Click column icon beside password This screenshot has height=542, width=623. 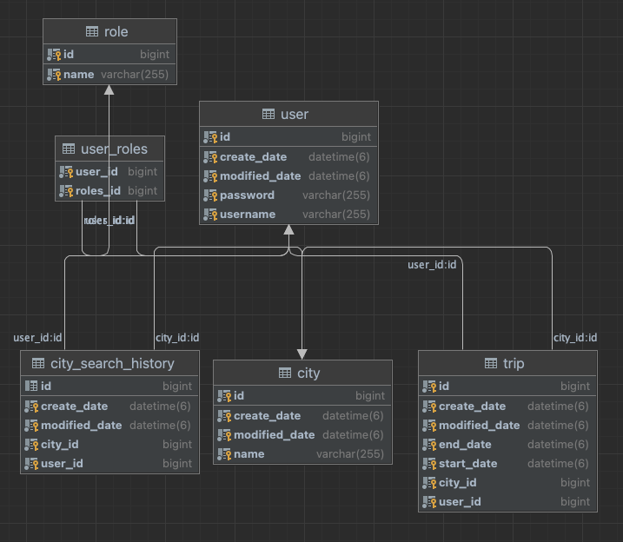click(210, 195)
